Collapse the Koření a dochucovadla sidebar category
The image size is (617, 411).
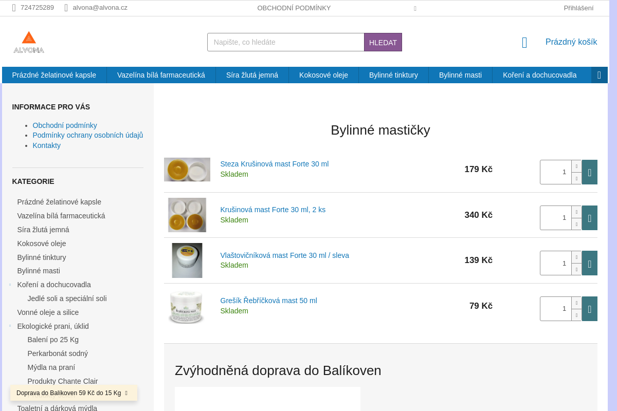coord(10,285)
